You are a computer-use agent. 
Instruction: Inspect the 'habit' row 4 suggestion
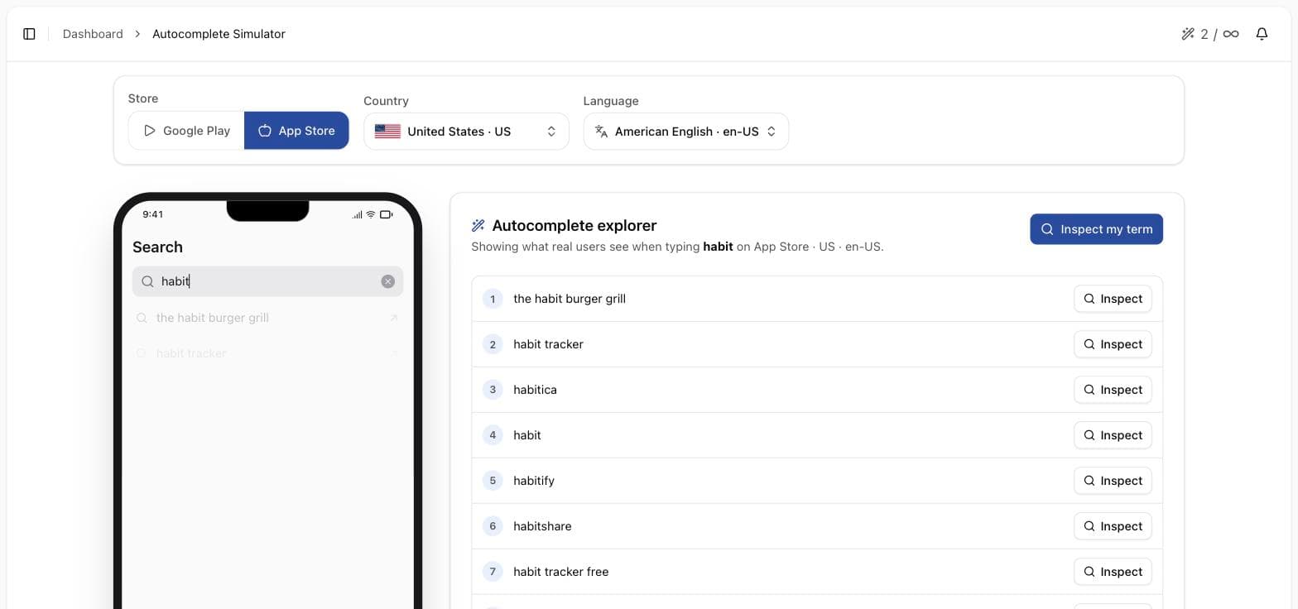tap(1113, 435)
